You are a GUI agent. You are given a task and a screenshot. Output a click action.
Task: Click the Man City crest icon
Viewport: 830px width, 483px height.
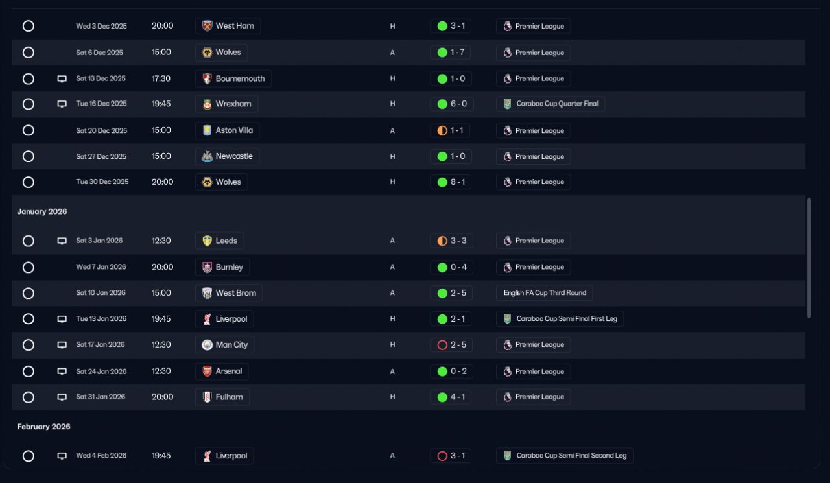coord(207,345)
